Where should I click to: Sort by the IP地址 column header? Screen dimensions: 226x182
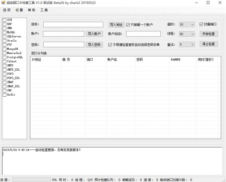click(x=46, y=60)
